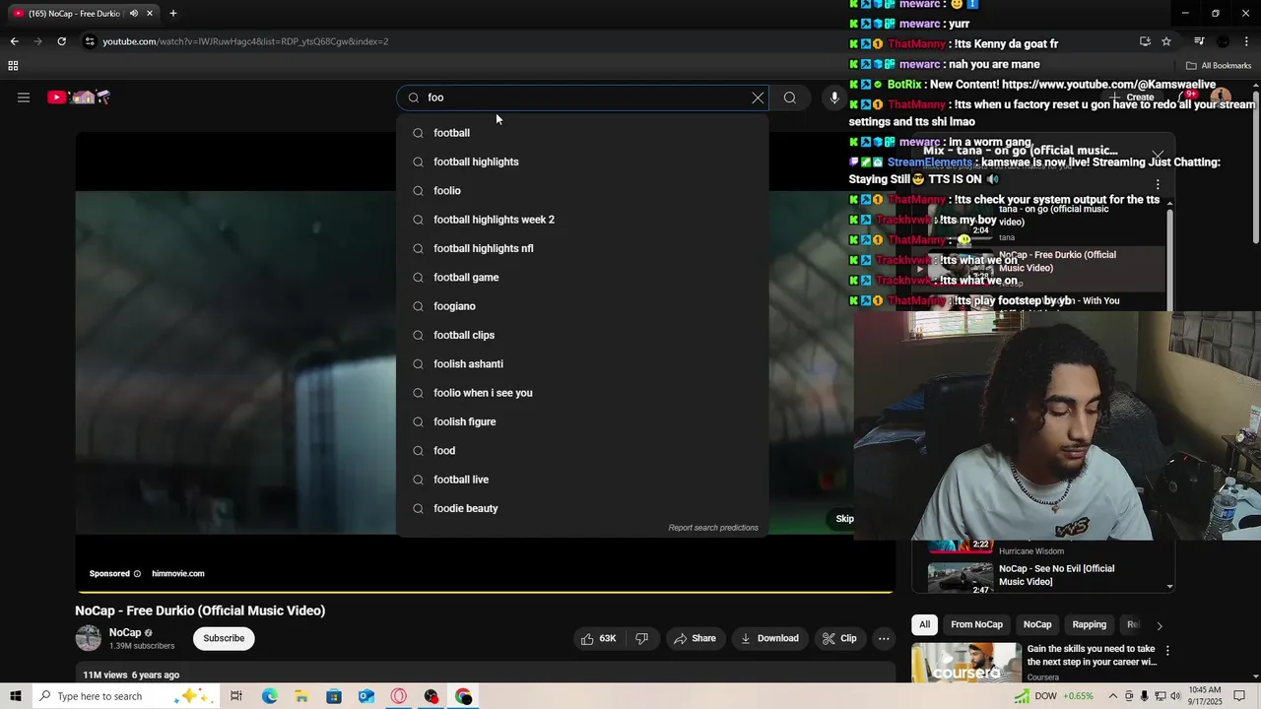Open Microsoft Store from taskbar
Screen dimensions: 1261x709
coord(334,696)
